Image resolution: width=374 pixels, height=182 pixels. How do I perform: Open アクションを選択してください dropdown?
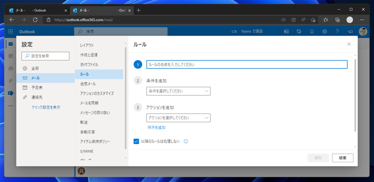pyautogui.click(x=179, y=118)
